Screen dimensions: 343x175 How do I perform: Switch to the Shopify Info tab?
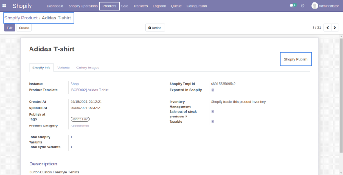41,68
